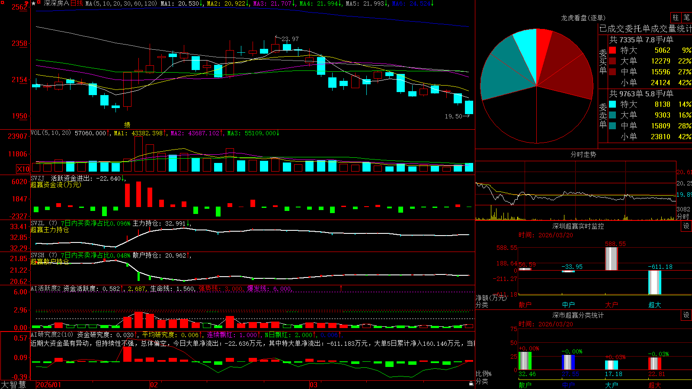692x389 pixels.
Task: Click the teal 大单 sell swatch
Action: point(612,115)
